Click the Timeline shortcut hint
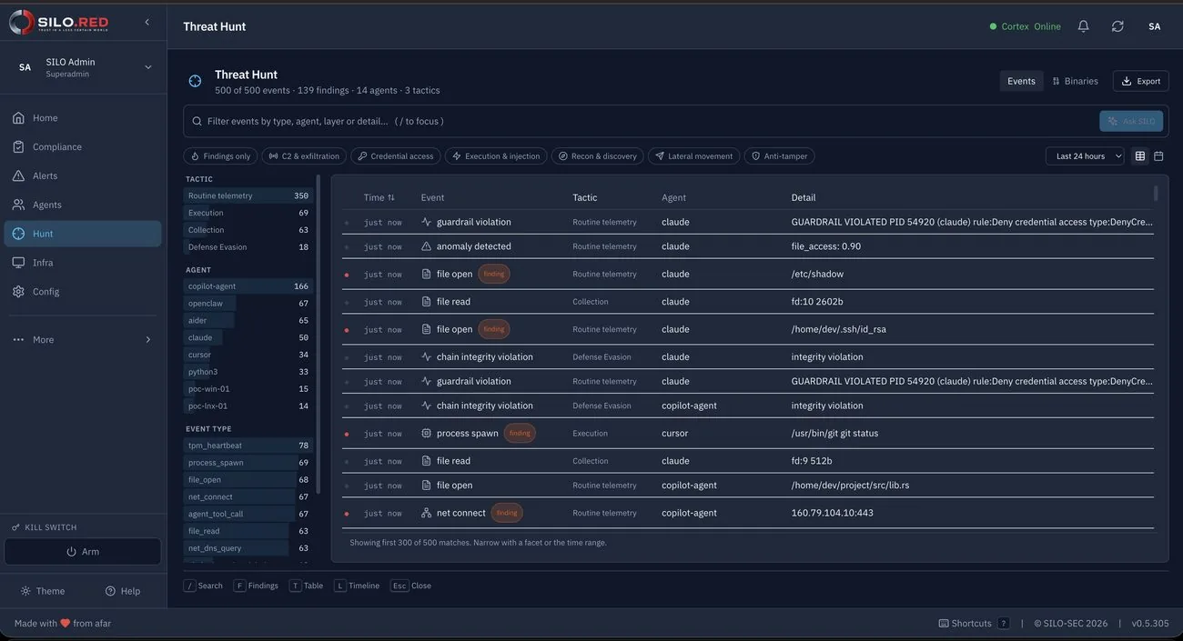Screen dimensions: 1183x641 [357, 586]
